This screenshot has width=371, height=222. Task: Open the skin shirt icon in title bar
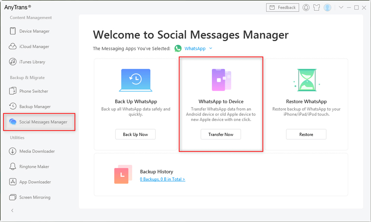coord(316,8)
